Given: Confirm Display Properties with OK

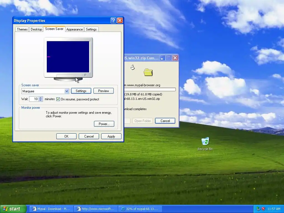Looking at the screenshot, I should 67,136.
